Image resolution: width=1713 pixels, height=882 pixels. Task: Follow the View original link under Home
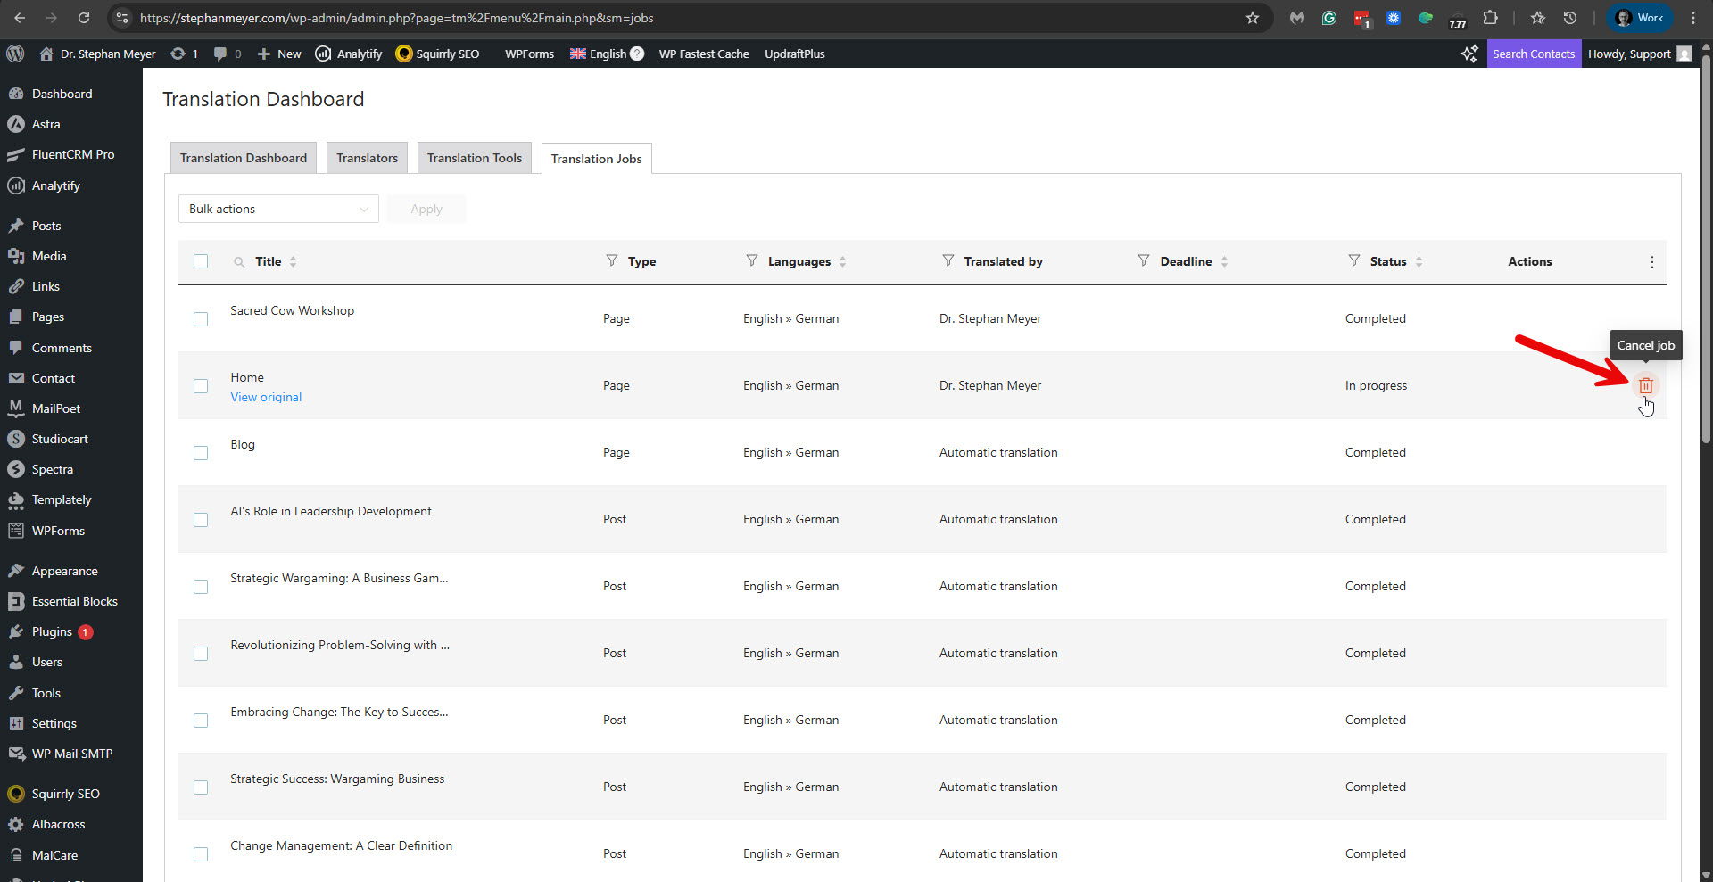(266, 397)
